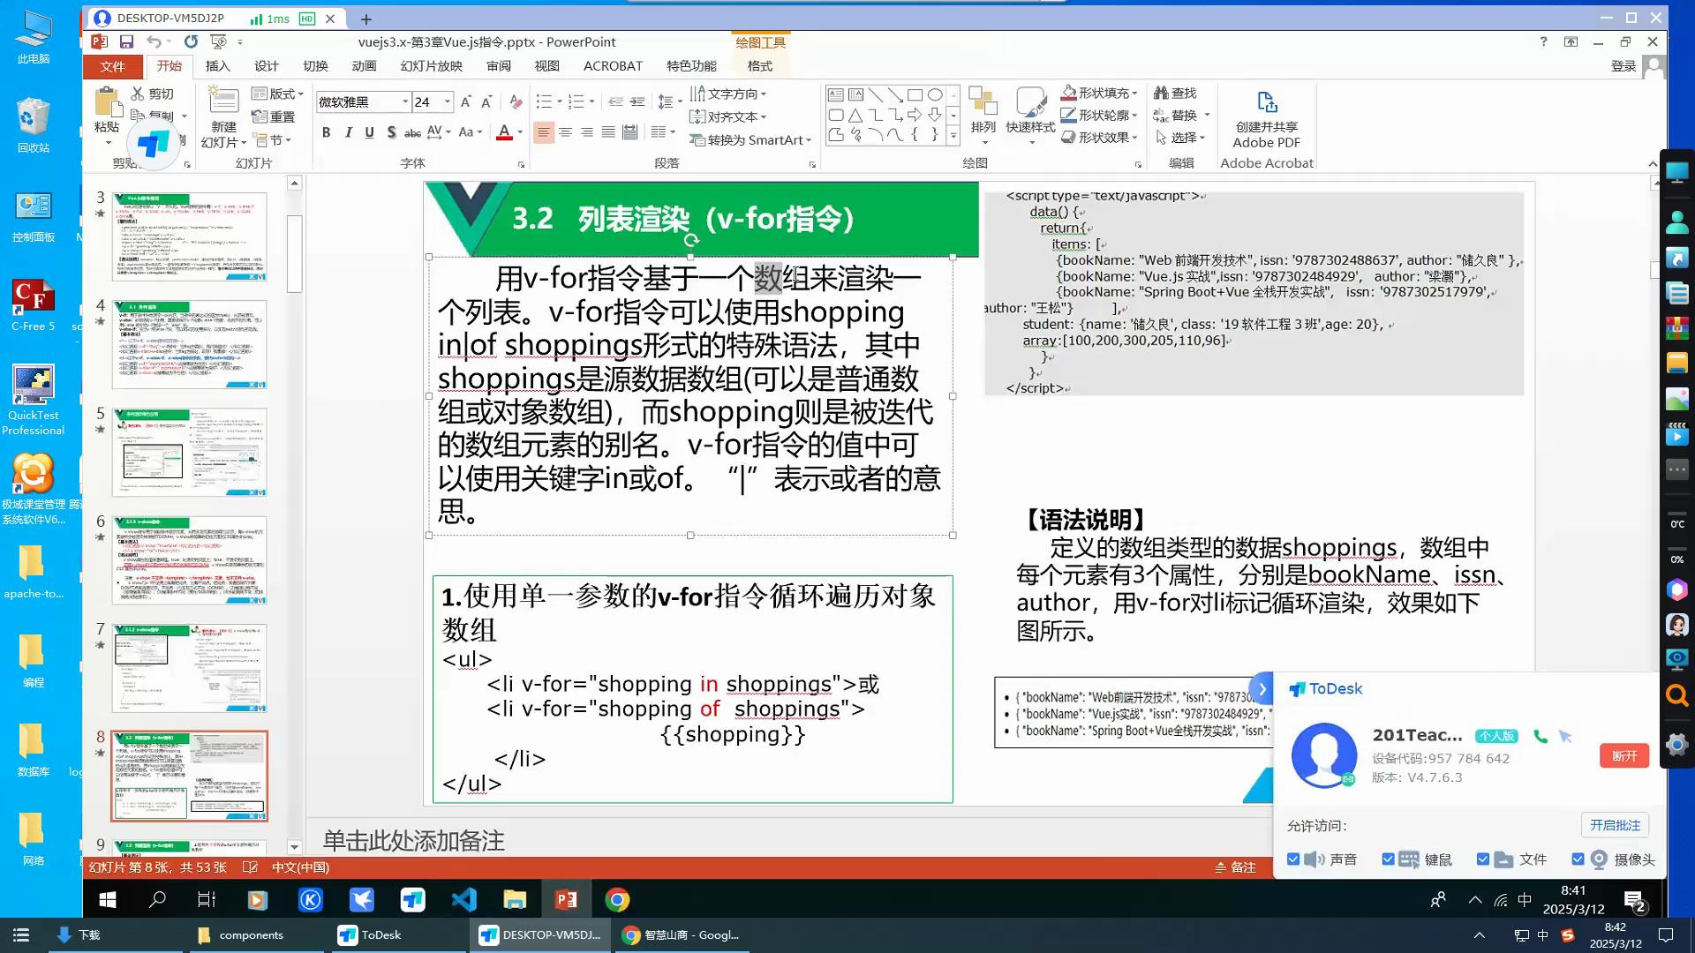Uncheck the 声音 access checkbox
This screenshot has height=953, width=1695.
(x=1293, y=859)
